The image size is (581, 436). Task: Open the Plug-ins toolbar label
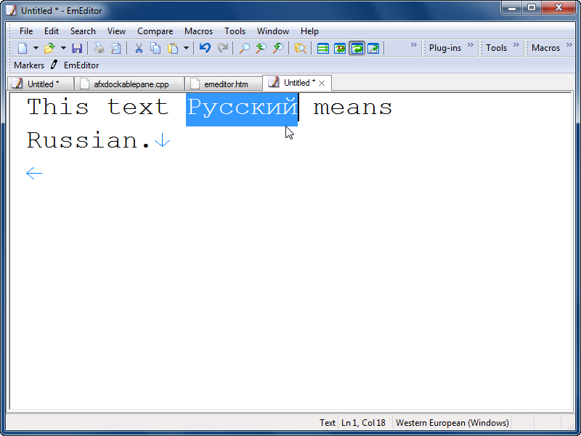[x=445, y=48]
